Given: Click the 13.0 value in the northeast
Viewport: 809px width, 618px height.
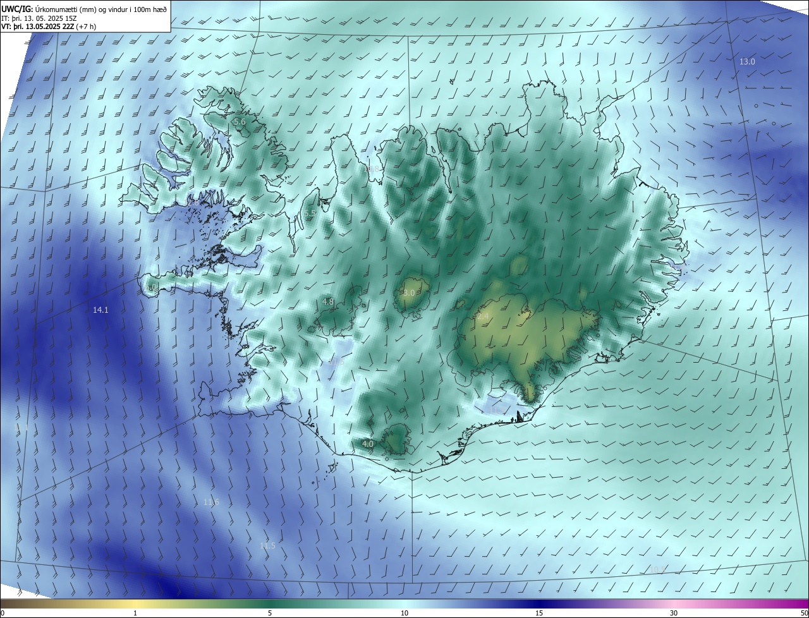Looking at the screenshot, I should coord(747,61).
